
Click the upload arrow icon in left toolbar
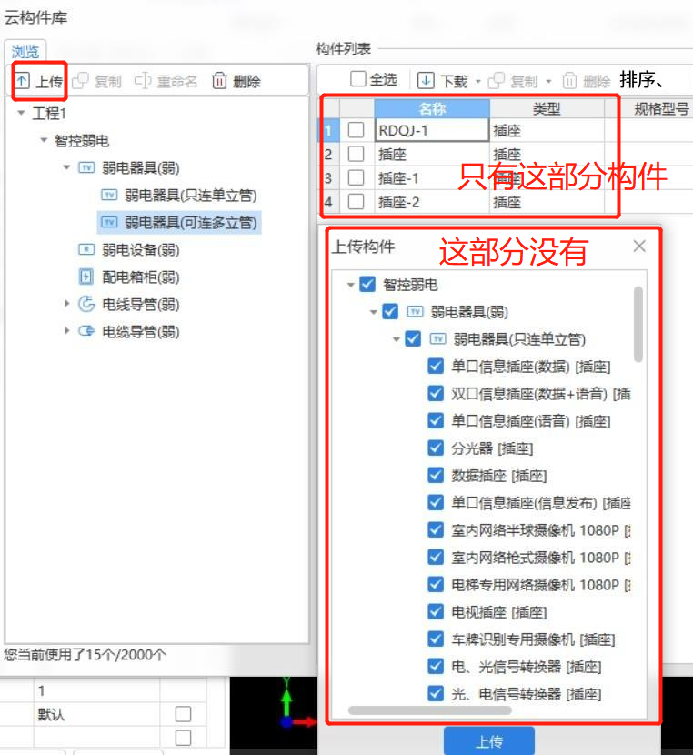pyautogui.click(x=22, y=81)
